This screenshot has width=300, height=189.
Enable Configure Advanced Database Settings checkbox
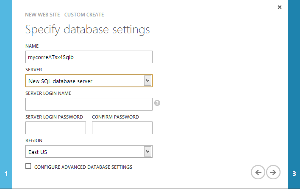pos(28,167)
